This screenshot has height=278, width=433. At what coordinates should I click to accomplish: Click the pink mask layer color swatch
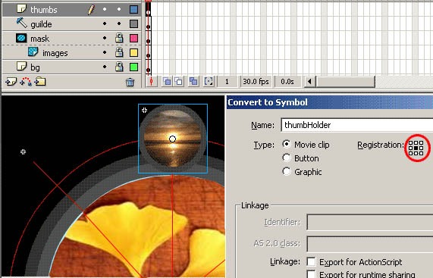[x=133, y=38]
